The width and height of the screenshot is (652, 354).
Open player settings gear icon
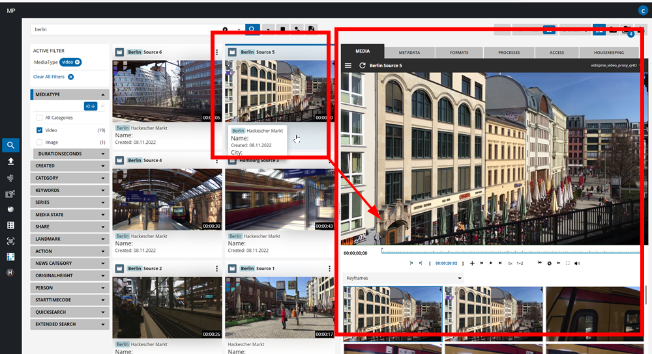click(x=549, y=263)
